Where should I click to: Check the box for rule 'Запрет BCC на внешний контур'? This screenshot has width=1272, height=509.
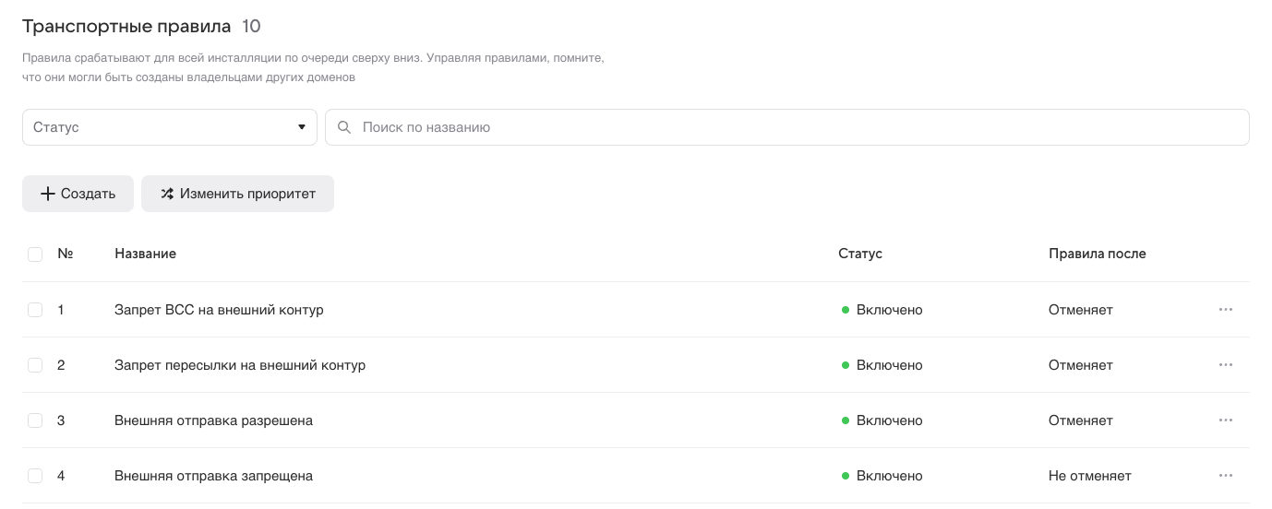(x=35, y=310)
